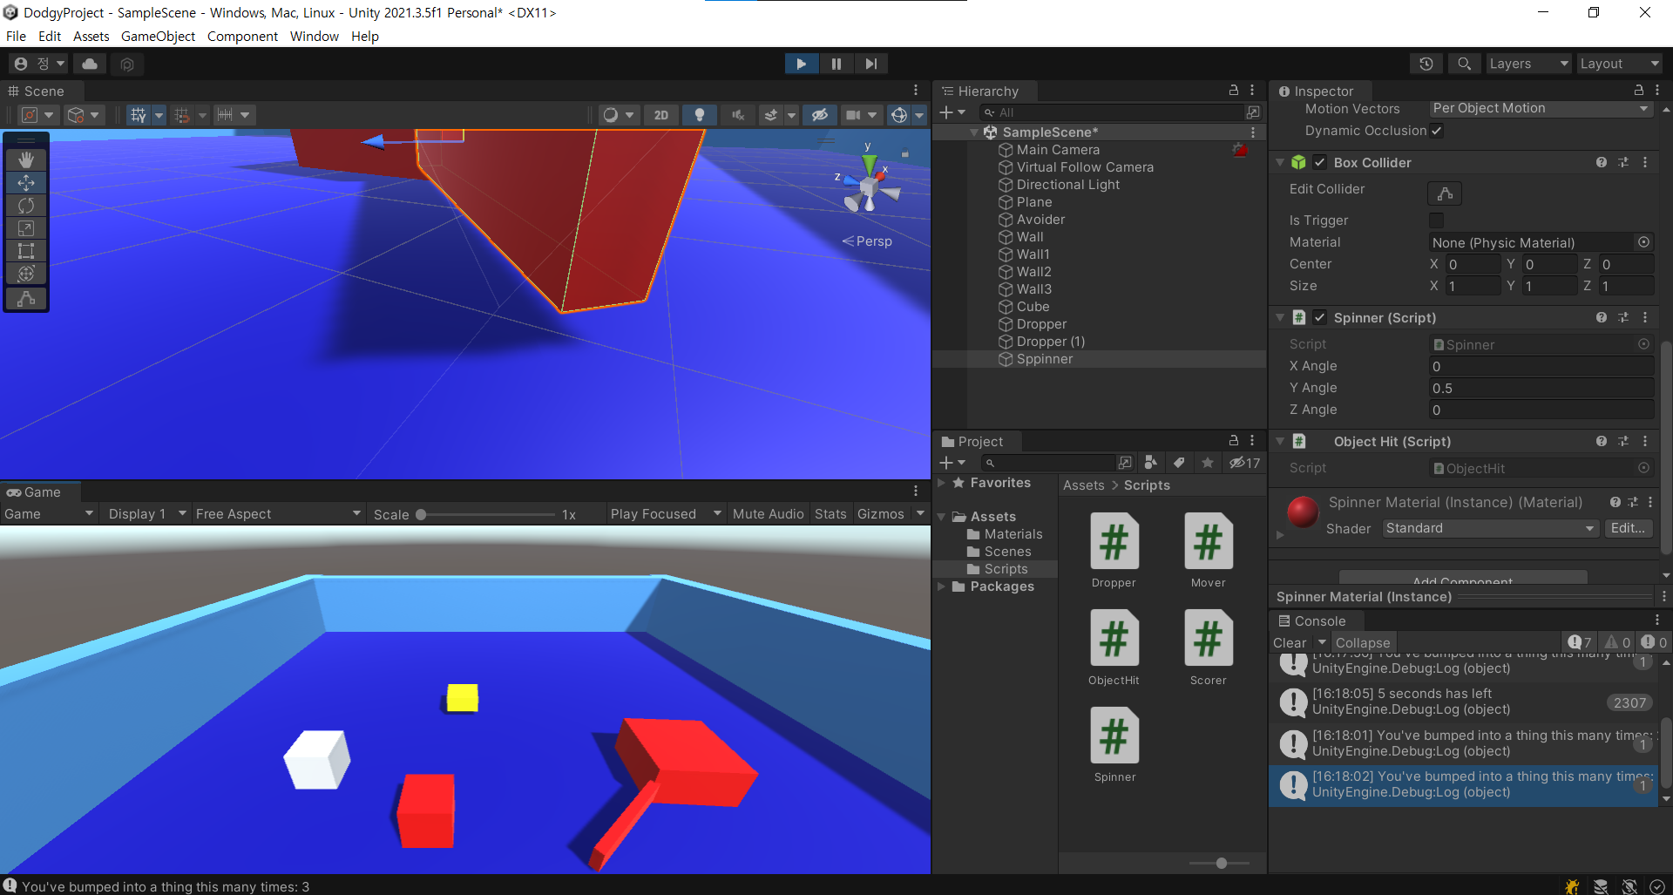Open the Window menu
Image resolution: width=1673 pixels, height=895 pixels.
pos(315,36)
